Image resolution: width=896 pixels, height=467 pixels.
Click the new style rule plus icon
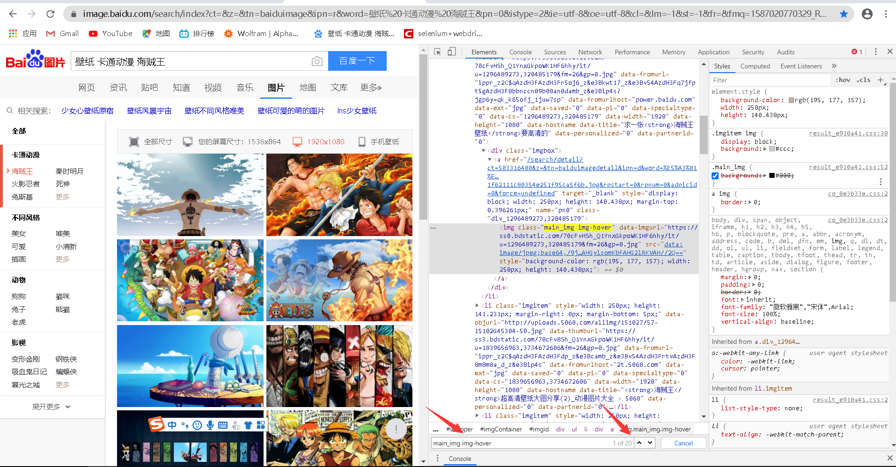[x=881, y=80]
